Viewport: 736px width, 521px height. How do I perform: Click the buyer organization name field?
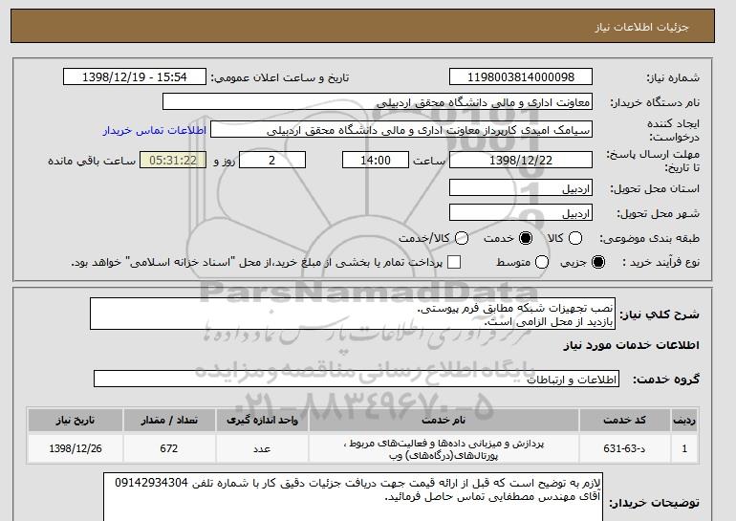click(378, 102)
